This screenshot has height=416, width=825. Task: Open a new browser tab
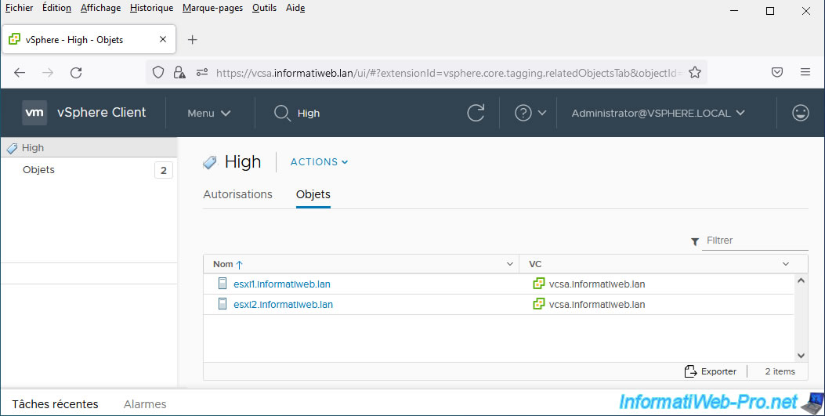tap(193, 39)
